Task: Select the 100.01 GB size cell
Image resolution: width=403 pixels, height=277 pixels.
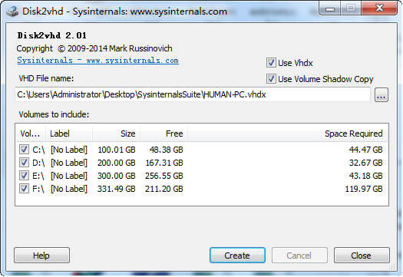Action: [x=117, y=150]
